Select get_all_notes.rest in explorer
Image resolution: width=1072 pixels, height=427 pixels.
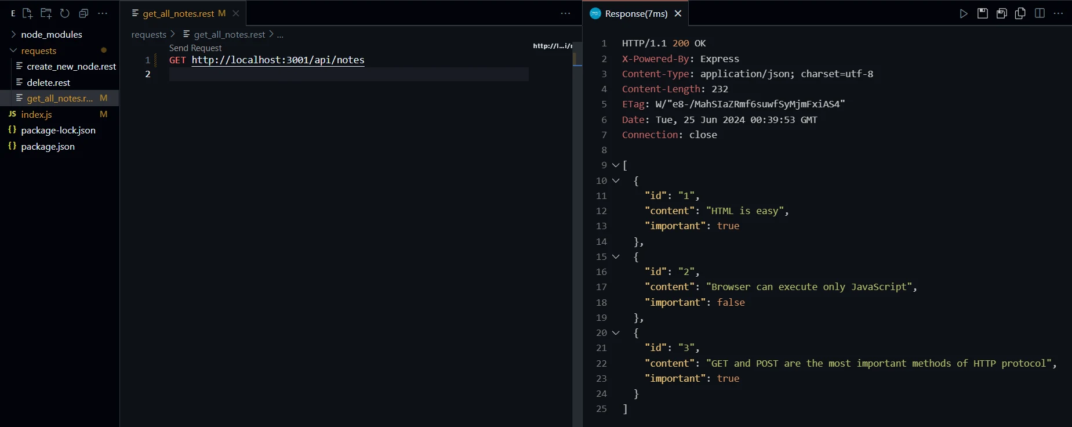click(59, 98)
